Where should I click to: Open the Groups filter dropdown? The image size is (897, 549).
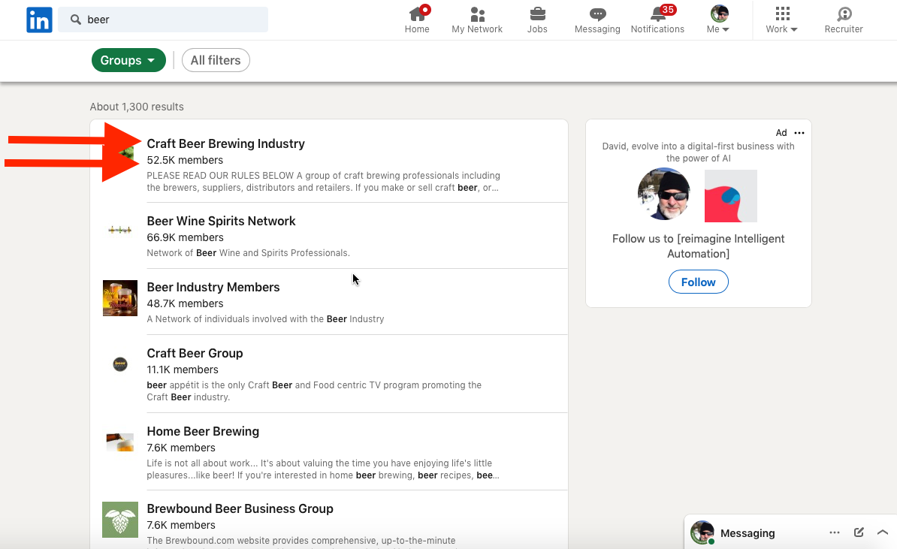click(x=128, y=60)
